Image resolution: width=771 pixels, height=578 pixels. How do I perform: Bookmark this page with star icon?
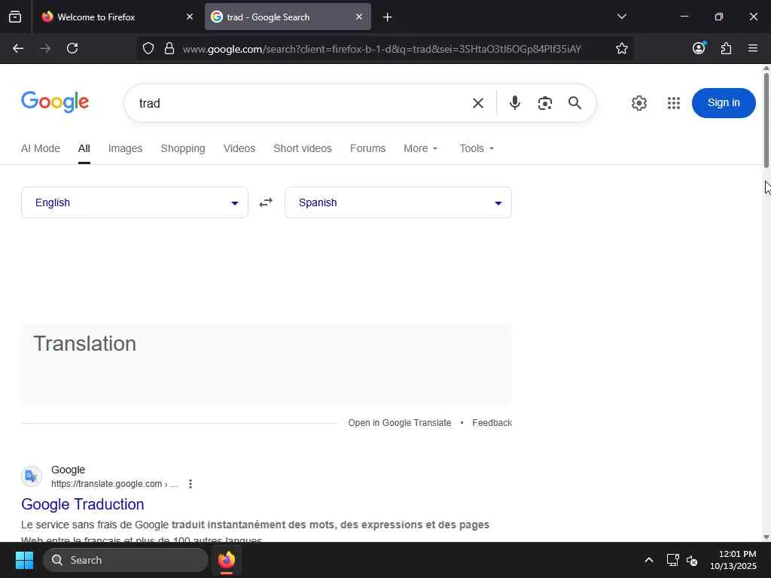pos(621,48)
